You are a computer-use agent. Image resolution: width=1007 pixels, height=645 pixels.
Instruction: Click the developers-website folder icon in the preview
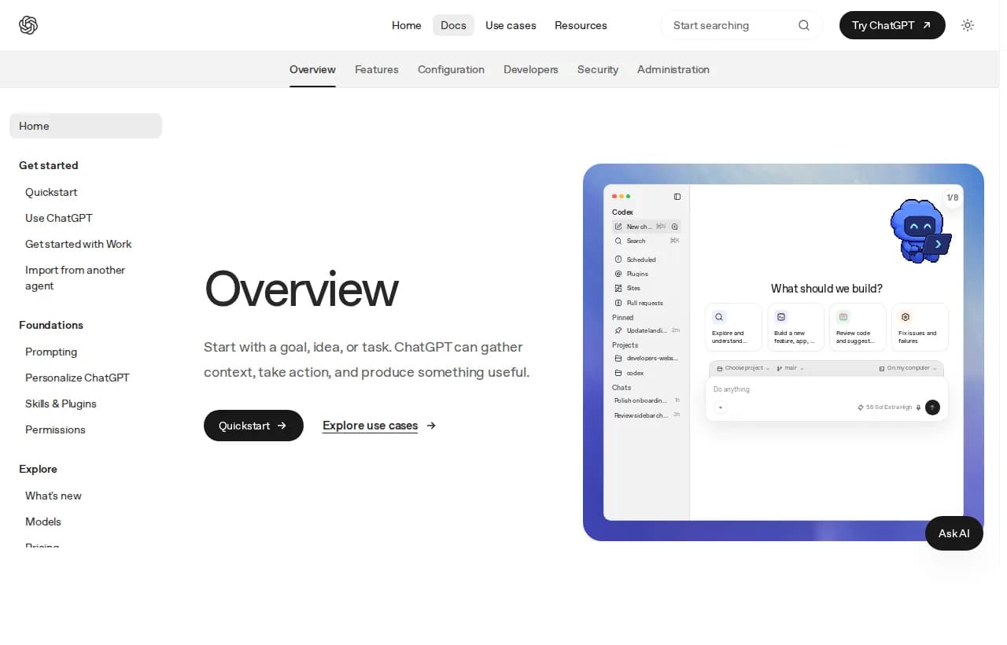pyautogui.click(x=618, y=358)
